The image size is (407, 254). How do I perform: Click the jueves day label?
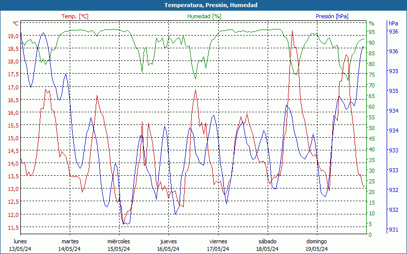168,242
